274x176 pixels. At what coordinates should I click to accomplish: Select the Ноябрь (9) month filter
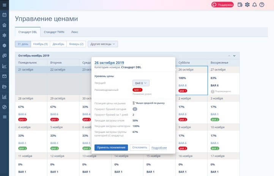tap(40, 44)
